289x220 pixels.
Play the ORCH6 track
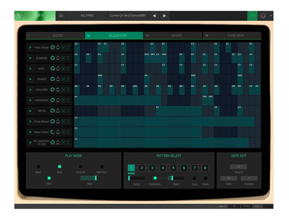tap(31, 111)
